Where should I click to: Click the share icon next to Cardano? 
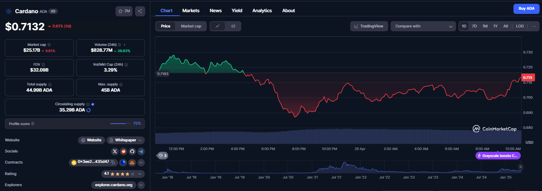click(x=140, y=11)
